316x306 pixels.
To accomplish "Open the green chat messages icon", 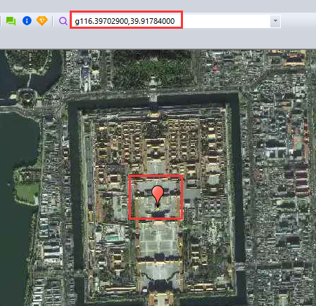I will (x=11, y=21).
